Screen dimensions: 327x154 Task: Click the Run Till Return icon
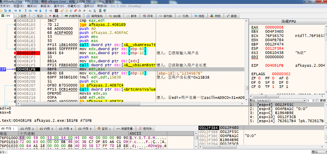click(46, 11)
